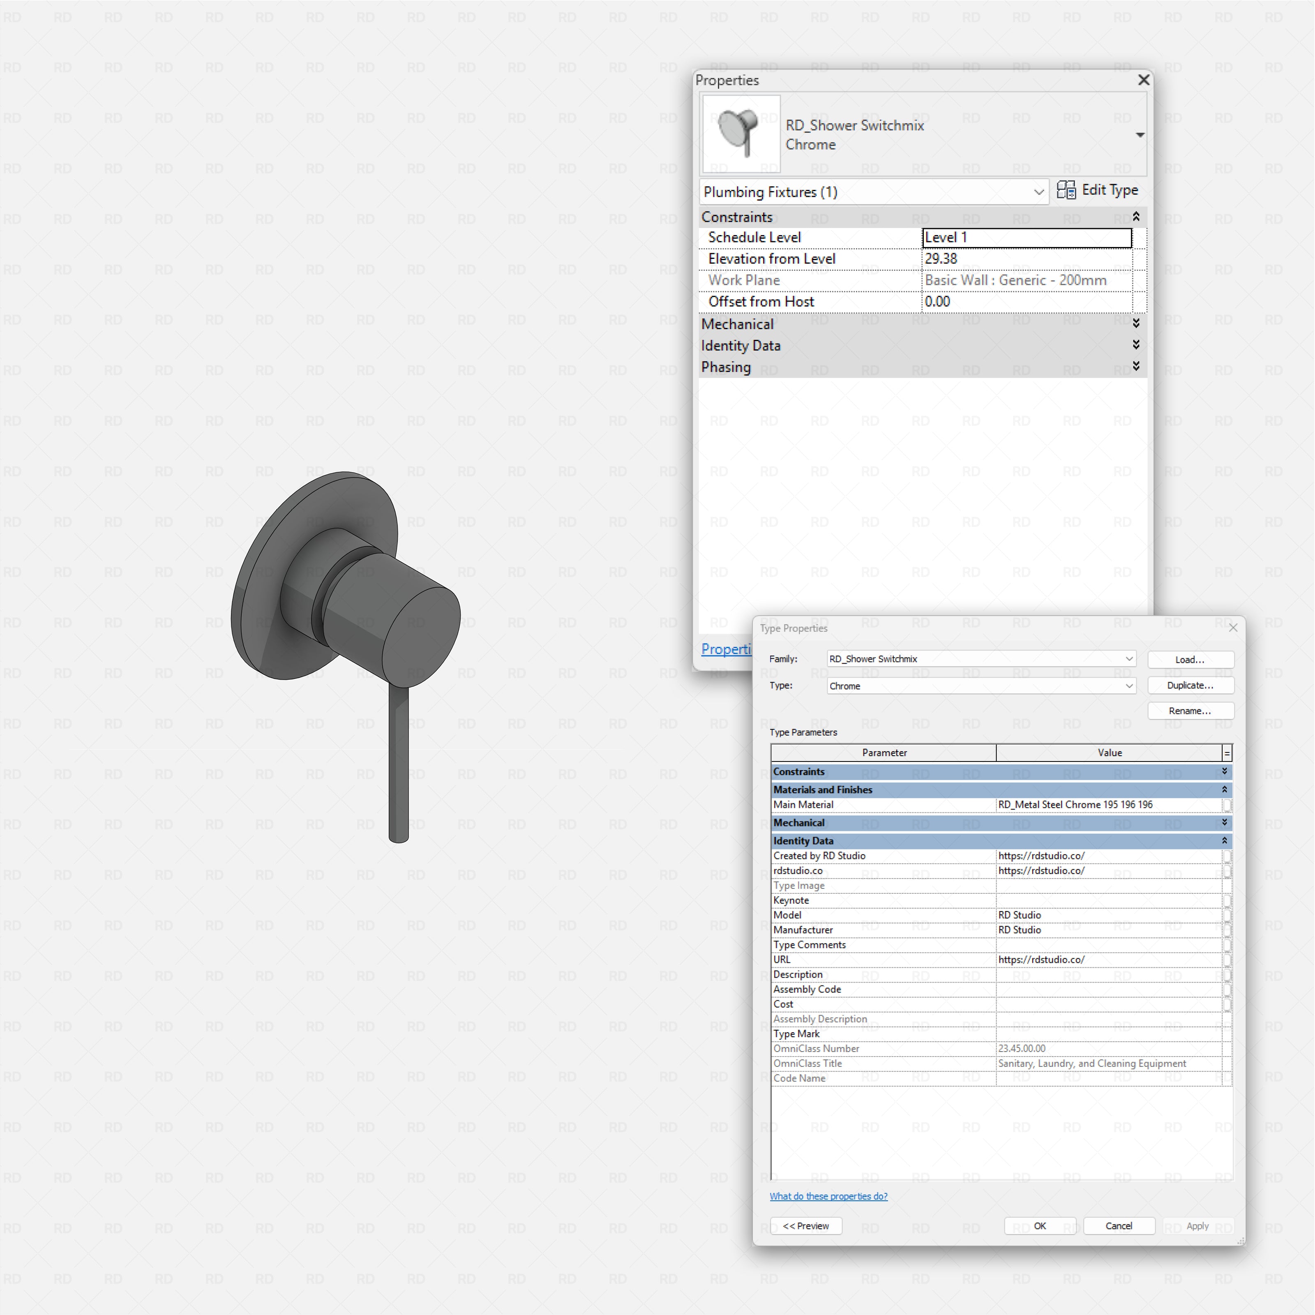1315x1315 pixels.
Task: Expand the Mechanical section in Properties
Action: pos(1136,323)
